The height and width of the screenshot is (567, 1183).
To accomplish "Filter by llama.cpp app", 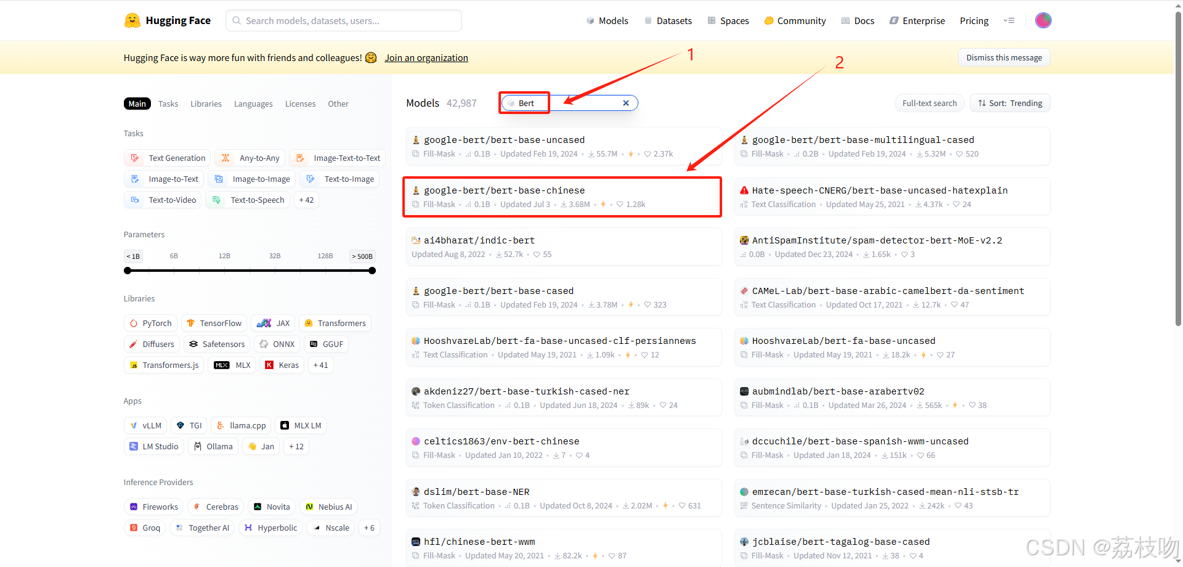I will click(x=241, y=425).
